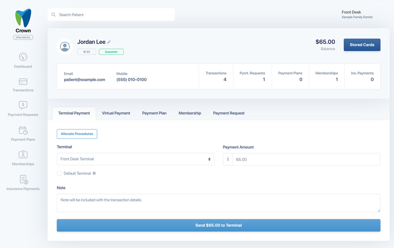Click the Note resize handle
The height and width of the screenshot is (248, 394).
click(x=378, y=211)
